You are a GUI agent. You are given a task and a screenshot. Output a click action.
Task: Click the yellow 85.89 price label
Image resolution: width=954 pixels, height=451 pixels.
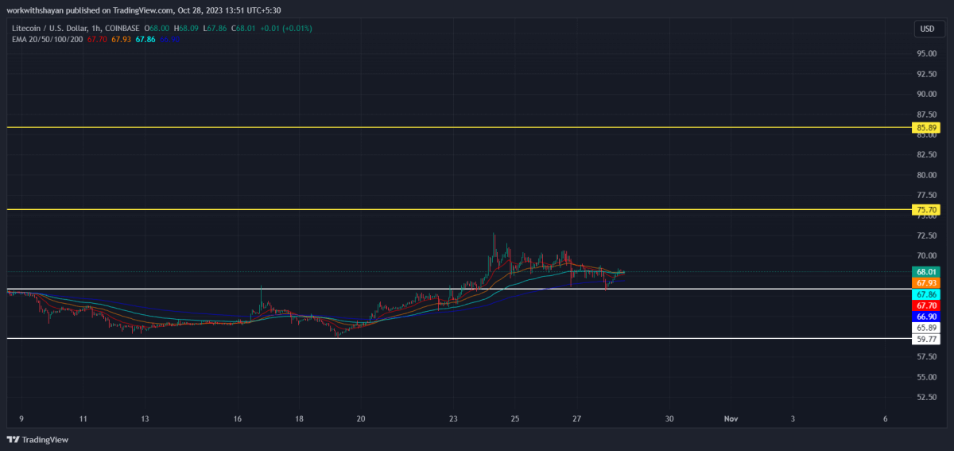(x=927, y=127)
